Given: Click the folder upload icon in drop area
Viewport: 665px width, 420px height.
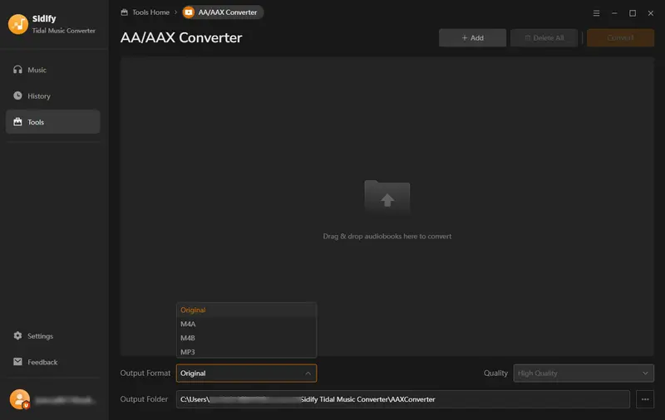Looking at the screenshot, I should (x=387, y=197).
